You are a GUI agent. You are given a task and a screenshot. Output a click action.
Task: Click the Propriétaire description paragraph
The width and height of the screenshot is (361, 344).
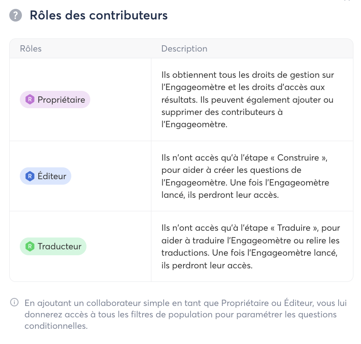point(248,100)
